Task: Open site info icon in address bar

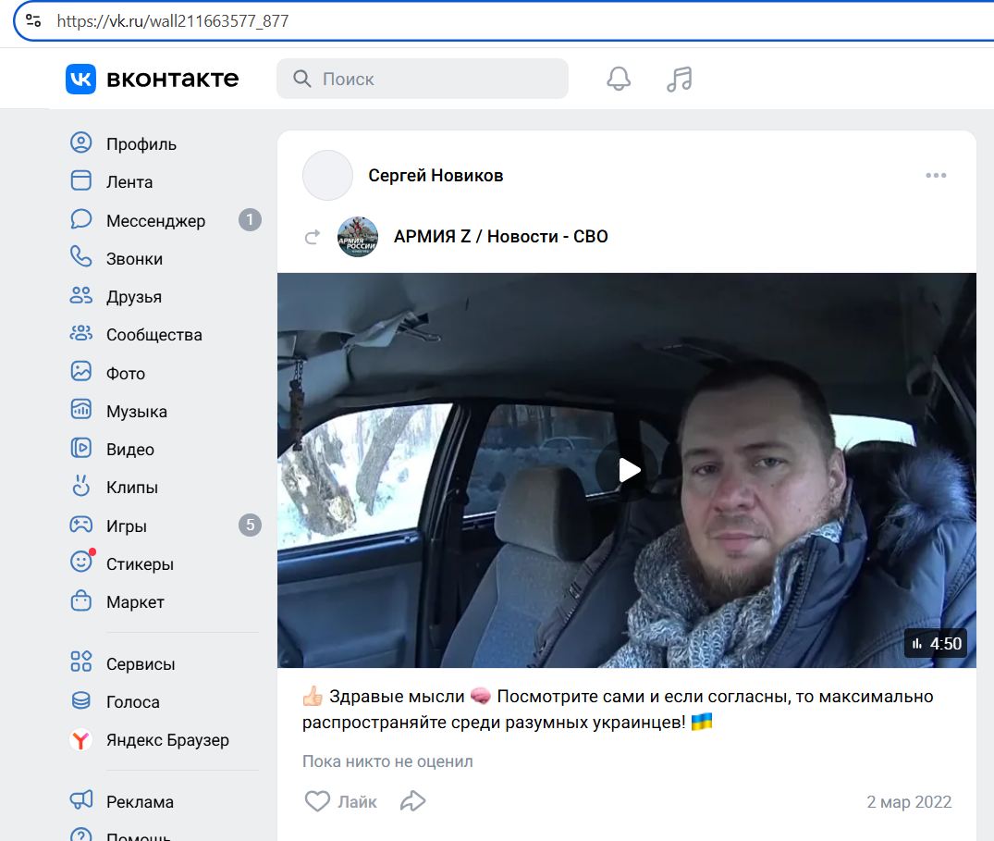Action: (x=33, y=21)
